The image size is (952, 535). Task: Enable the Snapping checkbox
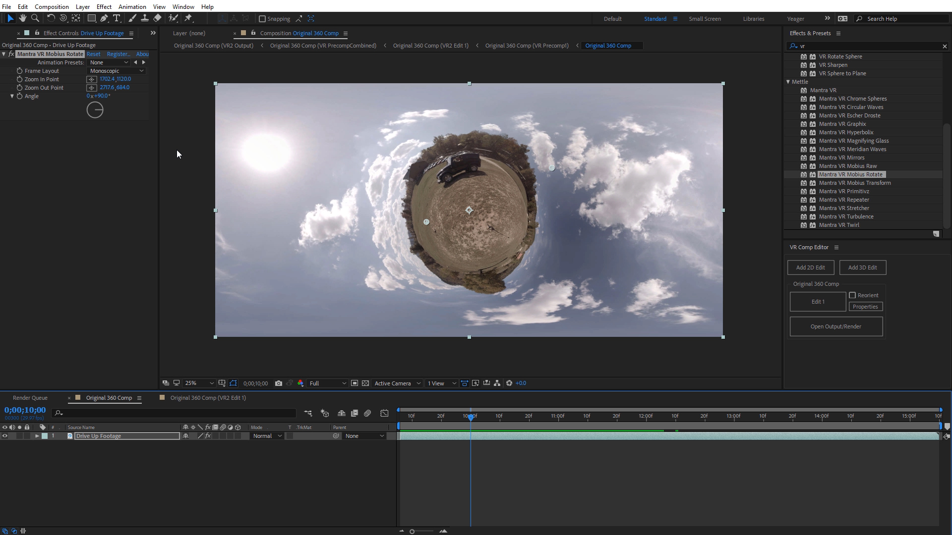point(263,19)
